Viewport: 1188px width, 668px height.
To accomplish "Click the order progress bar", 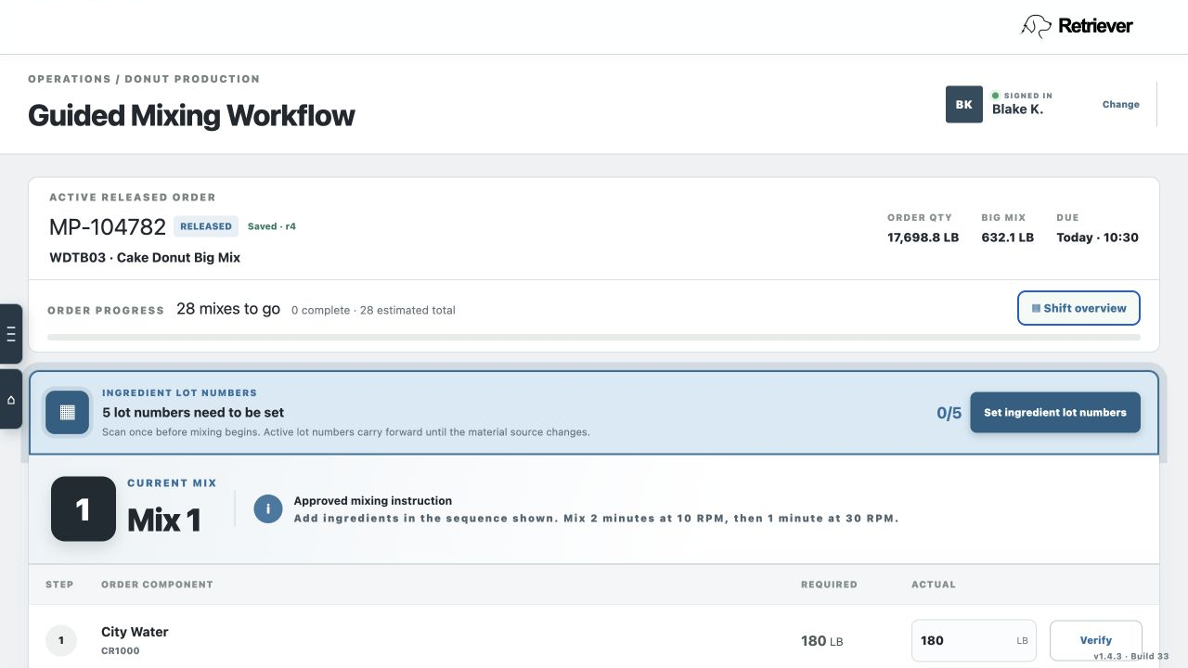I will 594,338.
